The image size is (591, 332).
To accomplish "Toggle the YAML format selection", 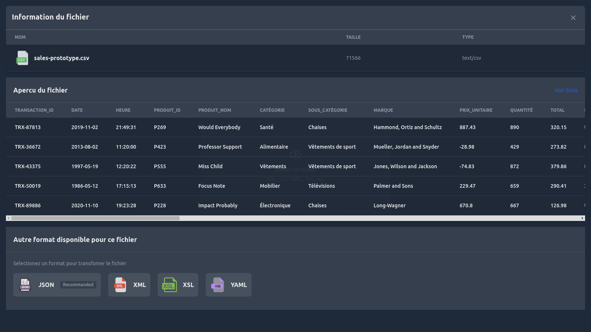I will 228,285.
